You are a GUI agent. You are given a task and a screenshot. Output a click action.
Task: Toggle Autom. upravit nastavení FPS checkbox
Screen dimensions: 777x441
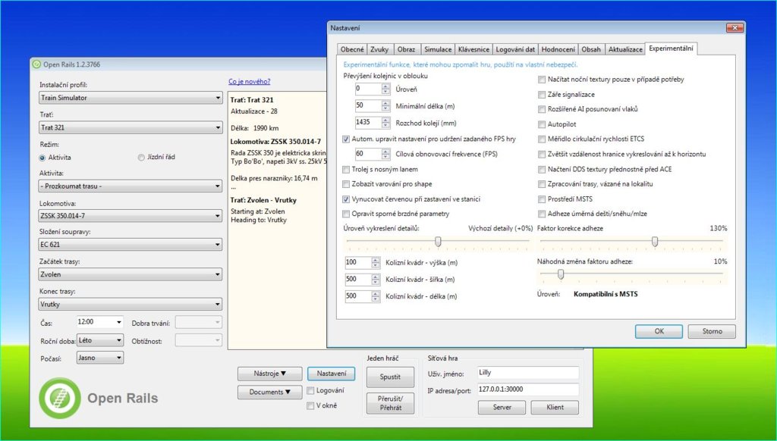[x=346, y=139]
